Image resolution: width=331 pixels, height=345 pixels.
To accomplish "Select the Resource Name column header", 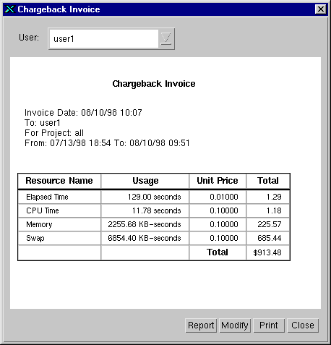I will 59,181.
